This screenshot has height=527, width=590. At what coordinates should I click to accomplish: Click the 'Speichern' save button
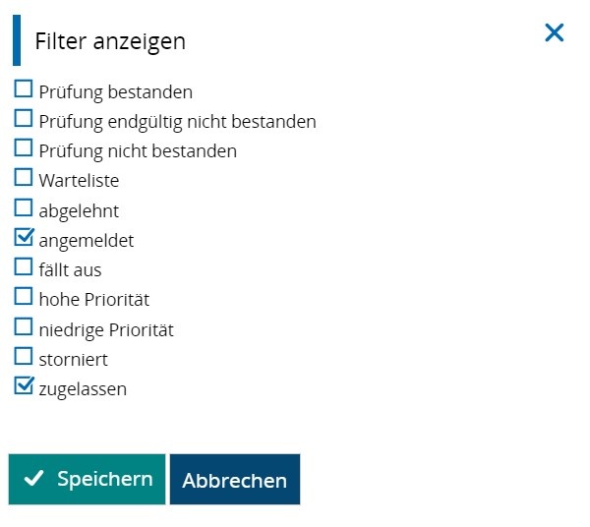coord(88,479)
